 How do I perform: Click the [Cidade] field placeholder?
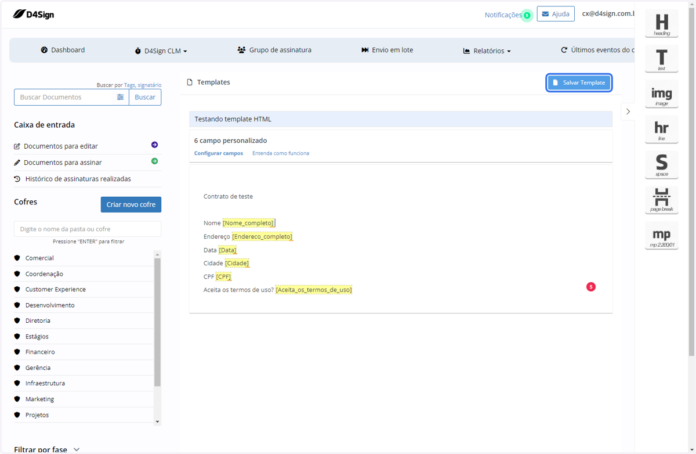click(237, 263)
